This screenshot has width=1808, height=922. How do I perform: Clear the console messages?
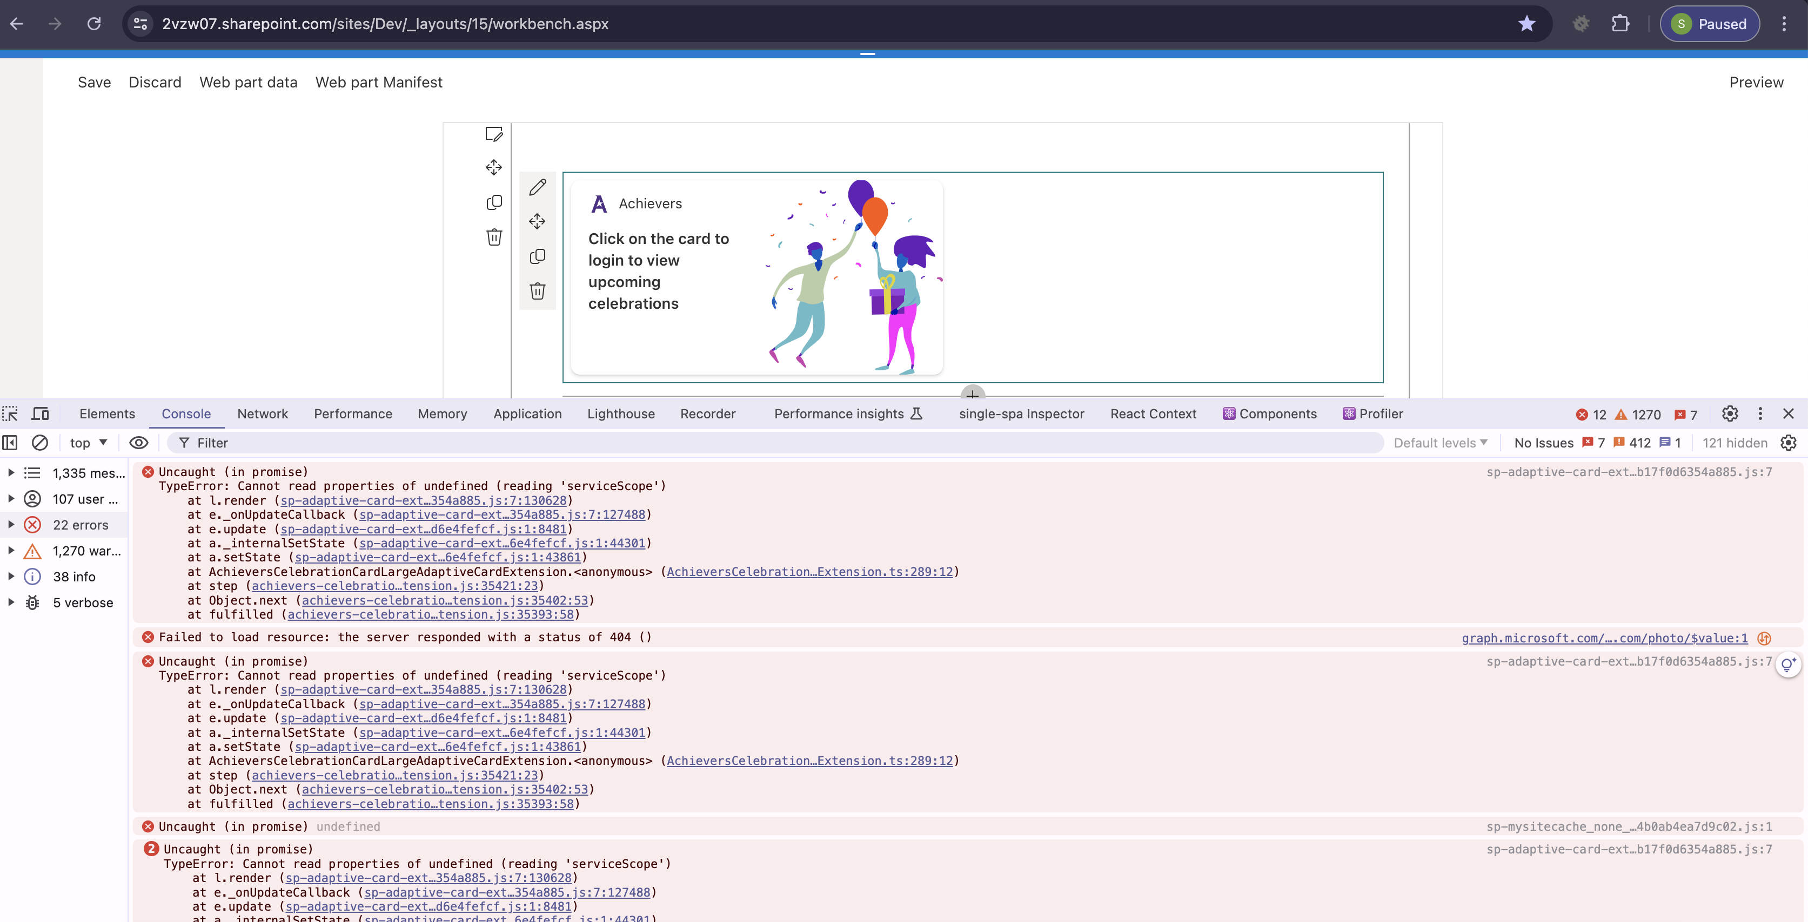(x=40, y=443)
